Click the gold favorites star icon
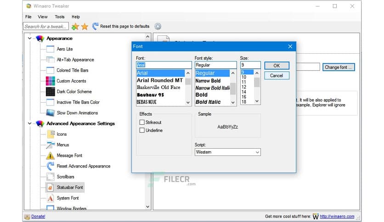The height and width of the screenshot is (222, 384). coord(85,27)
